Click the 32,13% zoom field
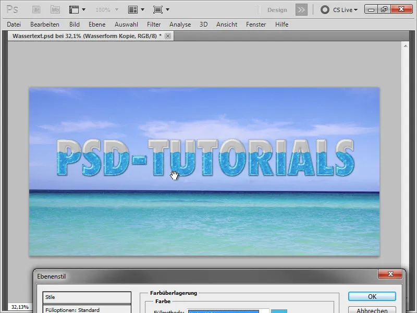 [20, 307]
